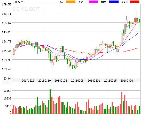Click the 20180110 date label
This screenshot has width=155, height=114.
tap(44, 81)
